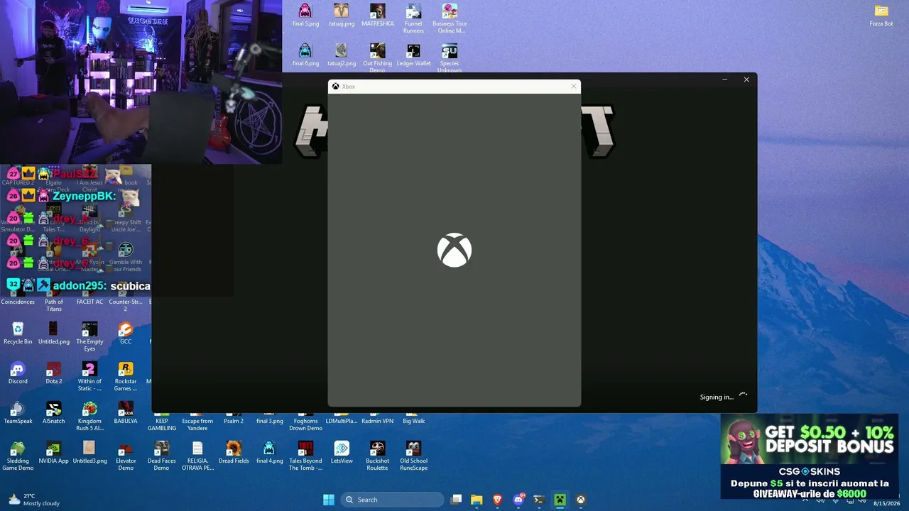This screenshot has width=909, height=511.
Task: Open Task View on the taskbar
Action: [457, 500]
